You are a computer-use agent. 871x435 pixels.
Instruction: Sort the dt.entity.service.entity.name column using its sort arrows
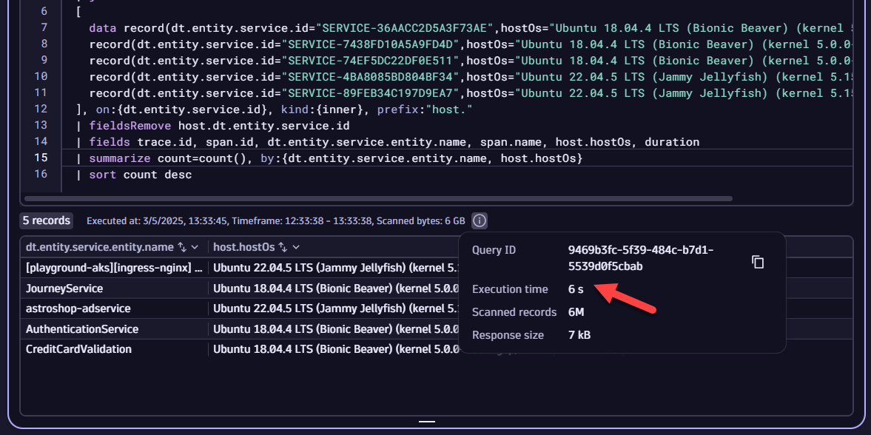pyautogui.click(x=181, y=246)
